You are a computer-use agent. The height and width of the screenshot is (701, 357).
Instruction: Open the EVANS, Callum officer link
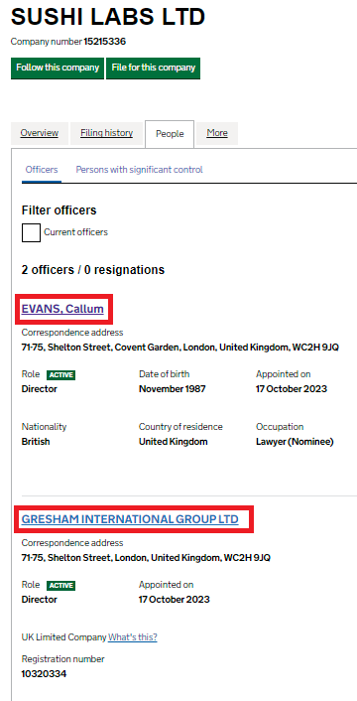(62, 309)
